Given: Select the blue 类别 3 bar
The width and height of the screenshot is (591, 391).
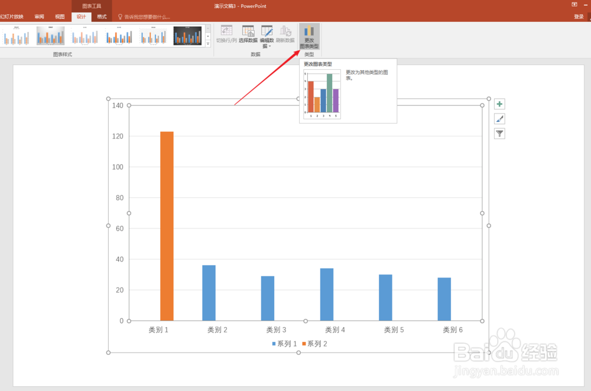Looking at the screenshot, I should tap(268, 299).
